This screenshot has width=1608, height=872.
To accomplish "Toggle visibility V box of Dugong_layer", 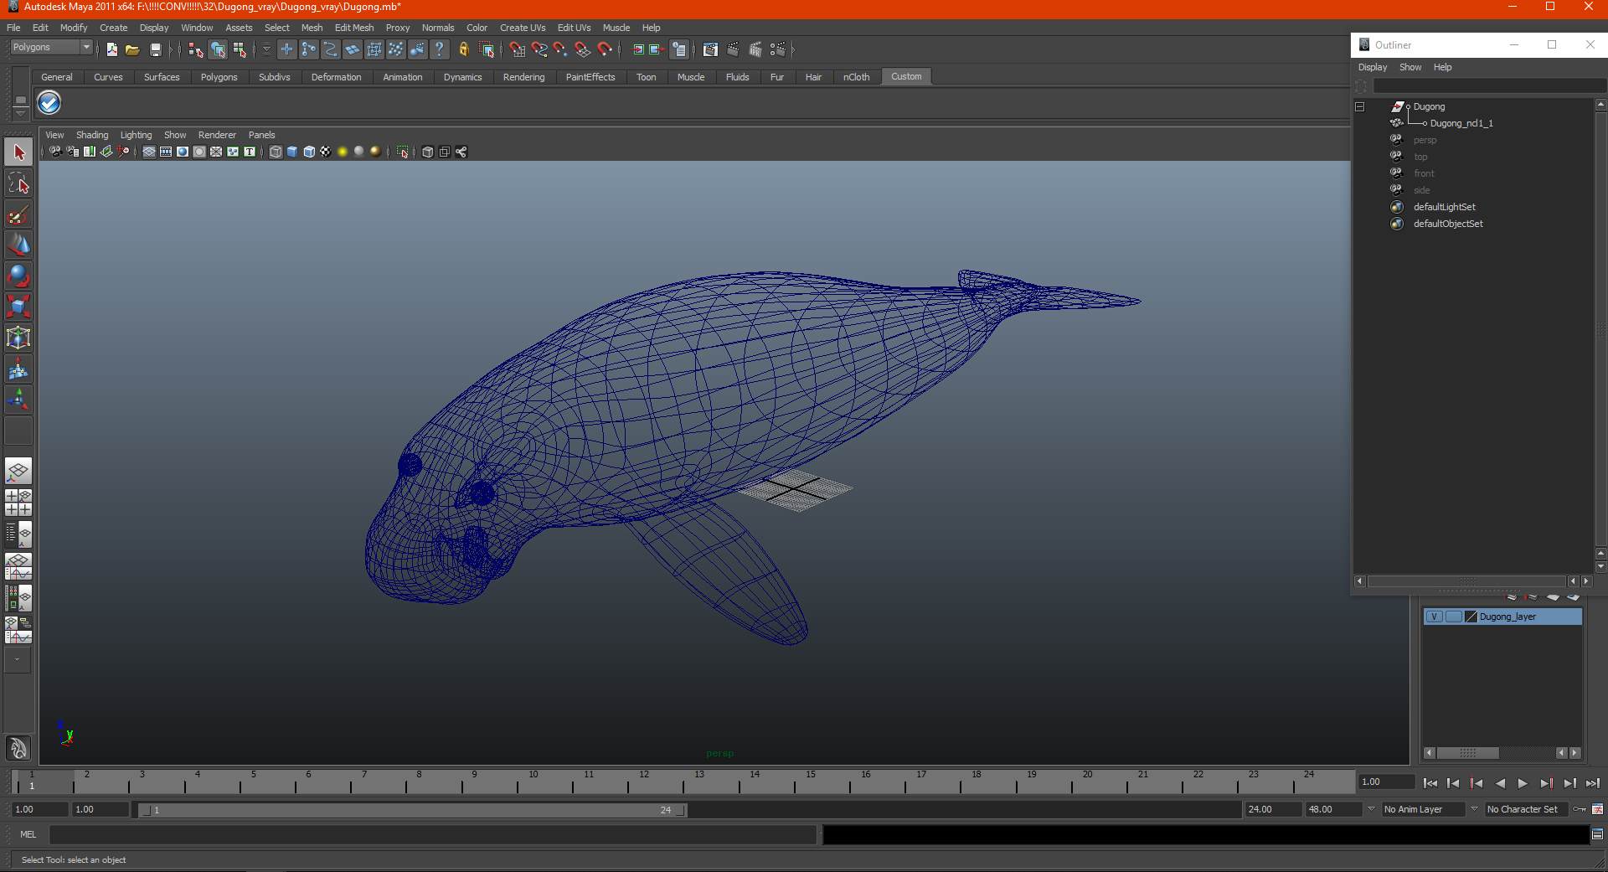I will (1434, 617).
